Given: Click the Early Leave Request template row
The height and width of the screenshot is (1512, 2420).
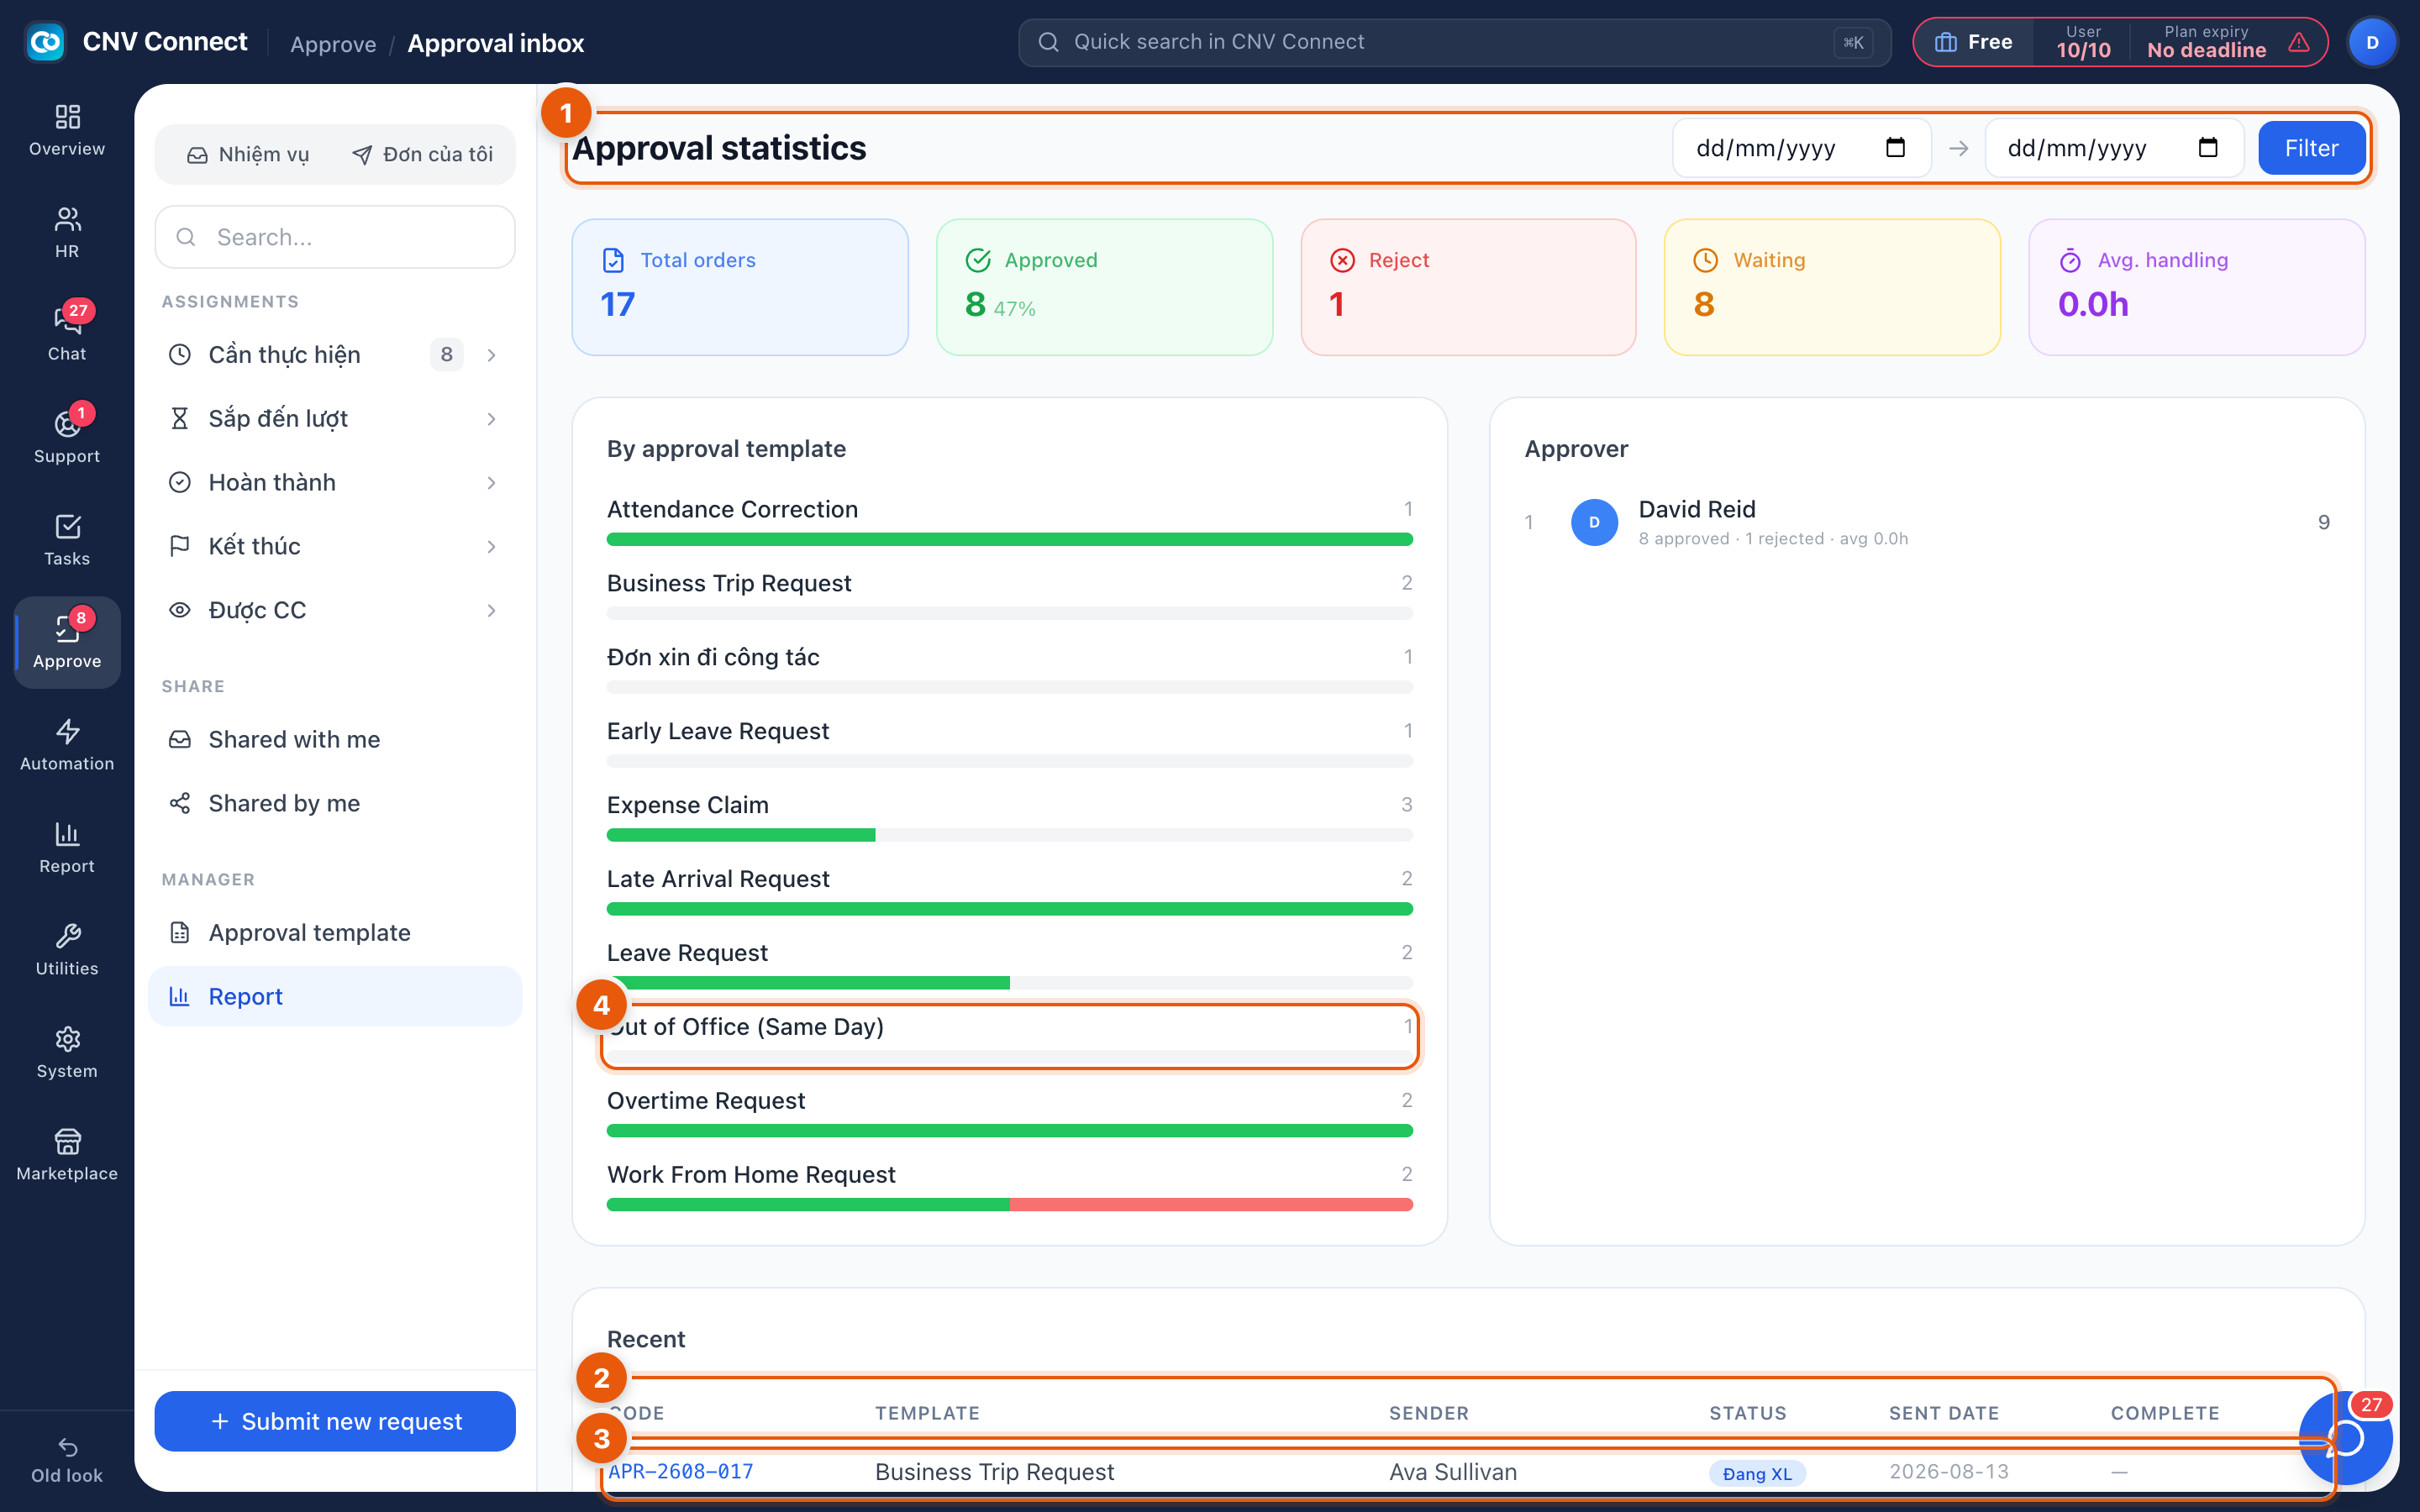Looking at the screenshot, I should 1009,743.
